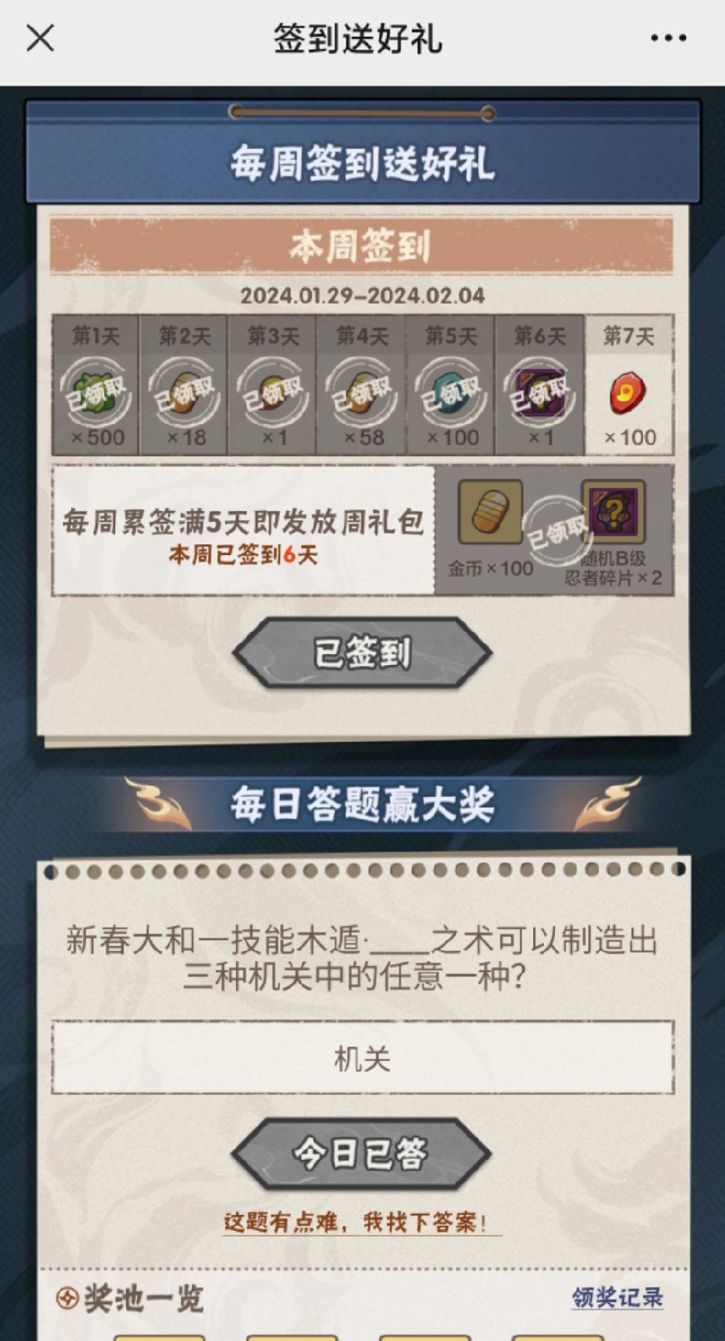This screenshot has height=1341, width=725.
Task: Open the 领奖记录 reward records link
Action: [618, 1297]
